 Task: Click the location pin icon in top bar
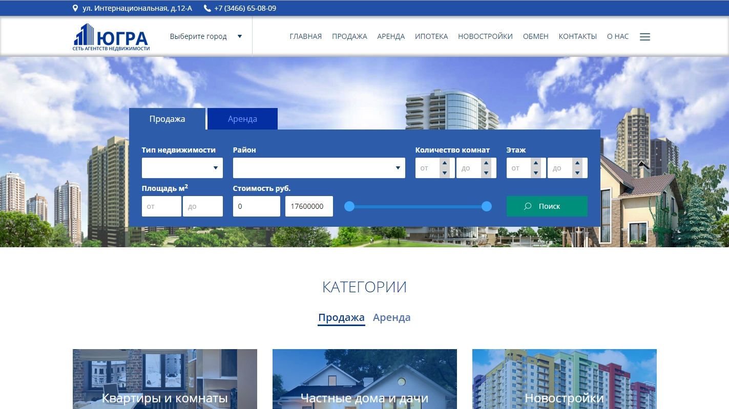click(x=76, y=8)
